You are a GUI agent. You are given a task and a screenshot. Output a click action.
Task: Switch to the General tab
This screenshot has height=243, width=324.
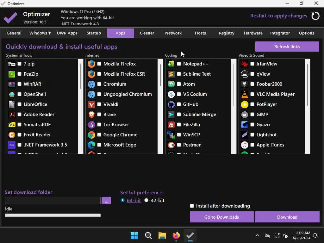coord(14,33)
